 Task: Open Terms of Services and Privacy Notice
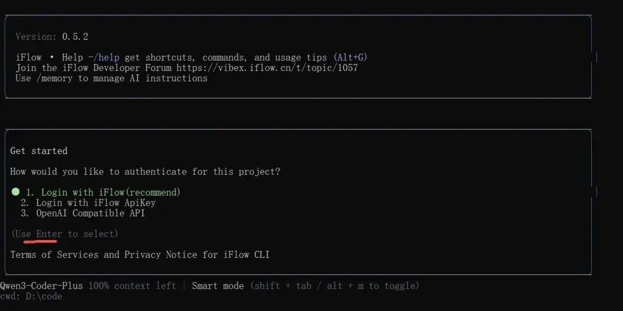140,254
